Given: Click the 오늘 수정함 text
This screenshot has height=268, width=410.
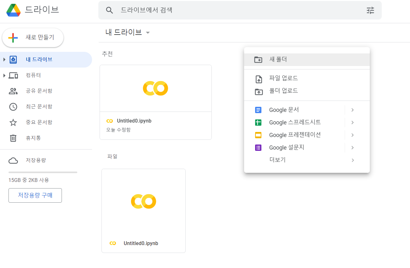Looking at the screenshot, I should [x=118, y=130].
